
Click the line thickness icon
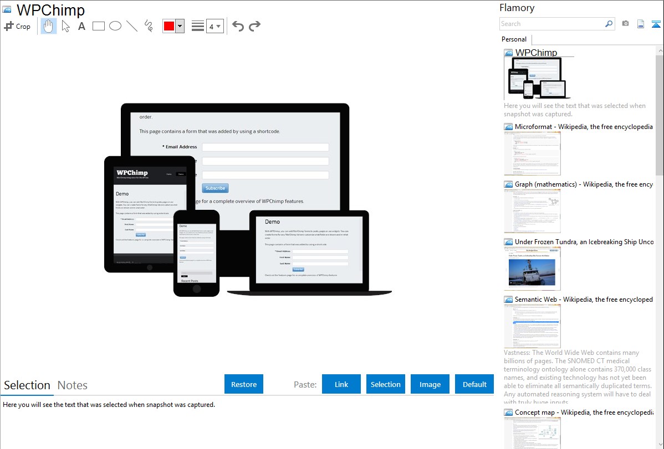click(198, 26)
